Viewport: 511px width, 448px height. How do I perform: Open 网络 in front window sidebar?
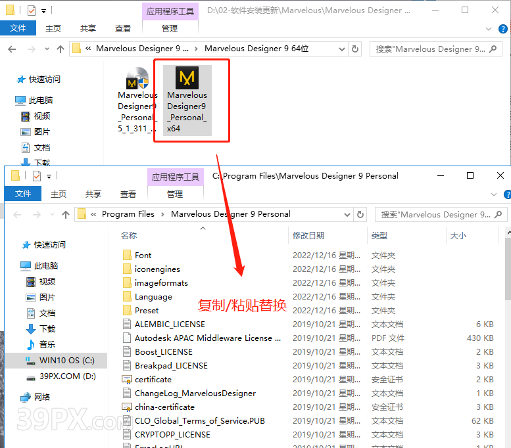[36, 397]
